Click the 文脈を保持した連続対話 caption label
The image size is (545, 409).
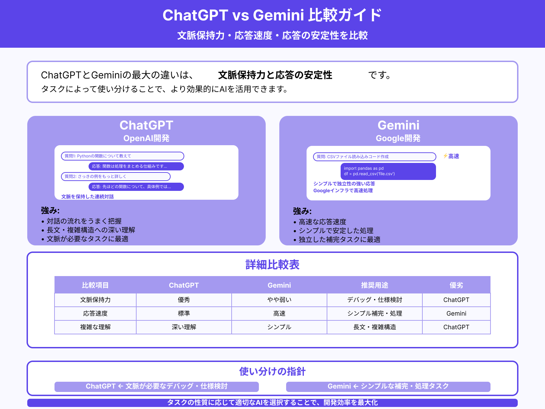(x=87, y=197)
